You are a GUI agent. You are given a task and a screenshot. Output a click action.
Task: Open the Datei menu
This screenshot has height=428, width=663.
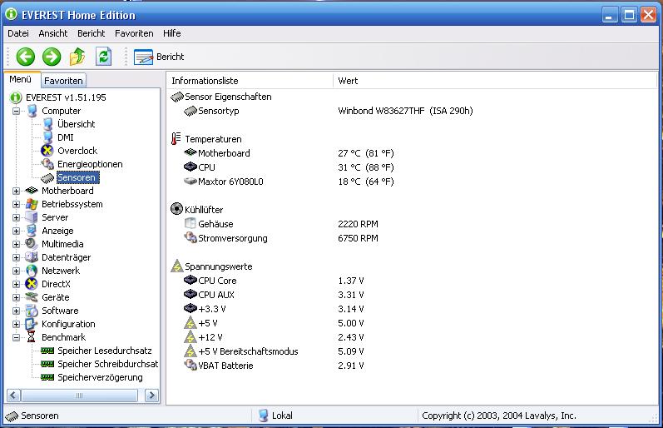click(18, 33)
